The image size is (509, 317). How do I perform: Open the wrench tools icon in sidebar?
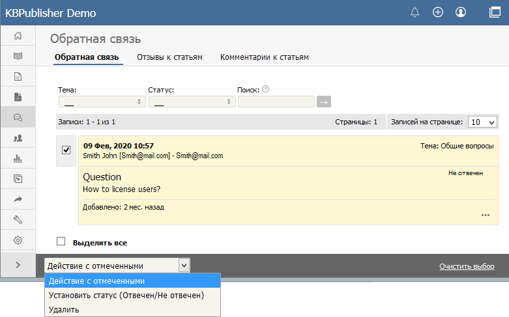(18, 219)
